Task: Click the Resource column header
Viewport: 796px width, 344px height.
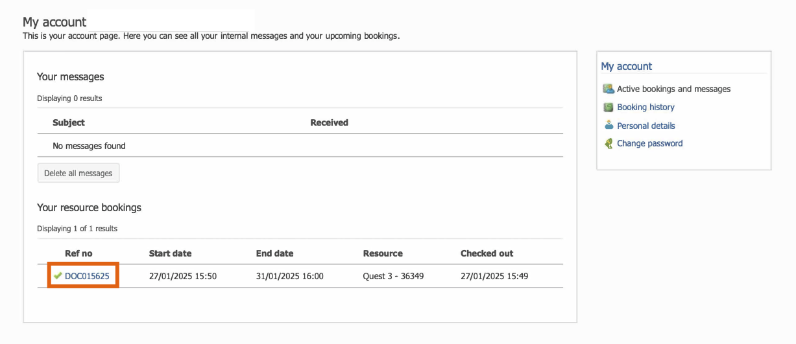Action: (x=383, y=253)
